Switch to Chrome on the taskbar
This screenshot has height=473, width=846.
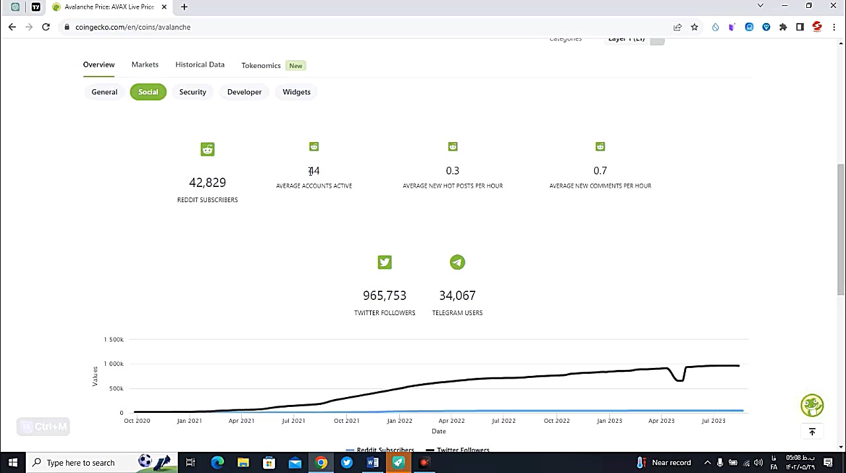[x=321, y=462]
